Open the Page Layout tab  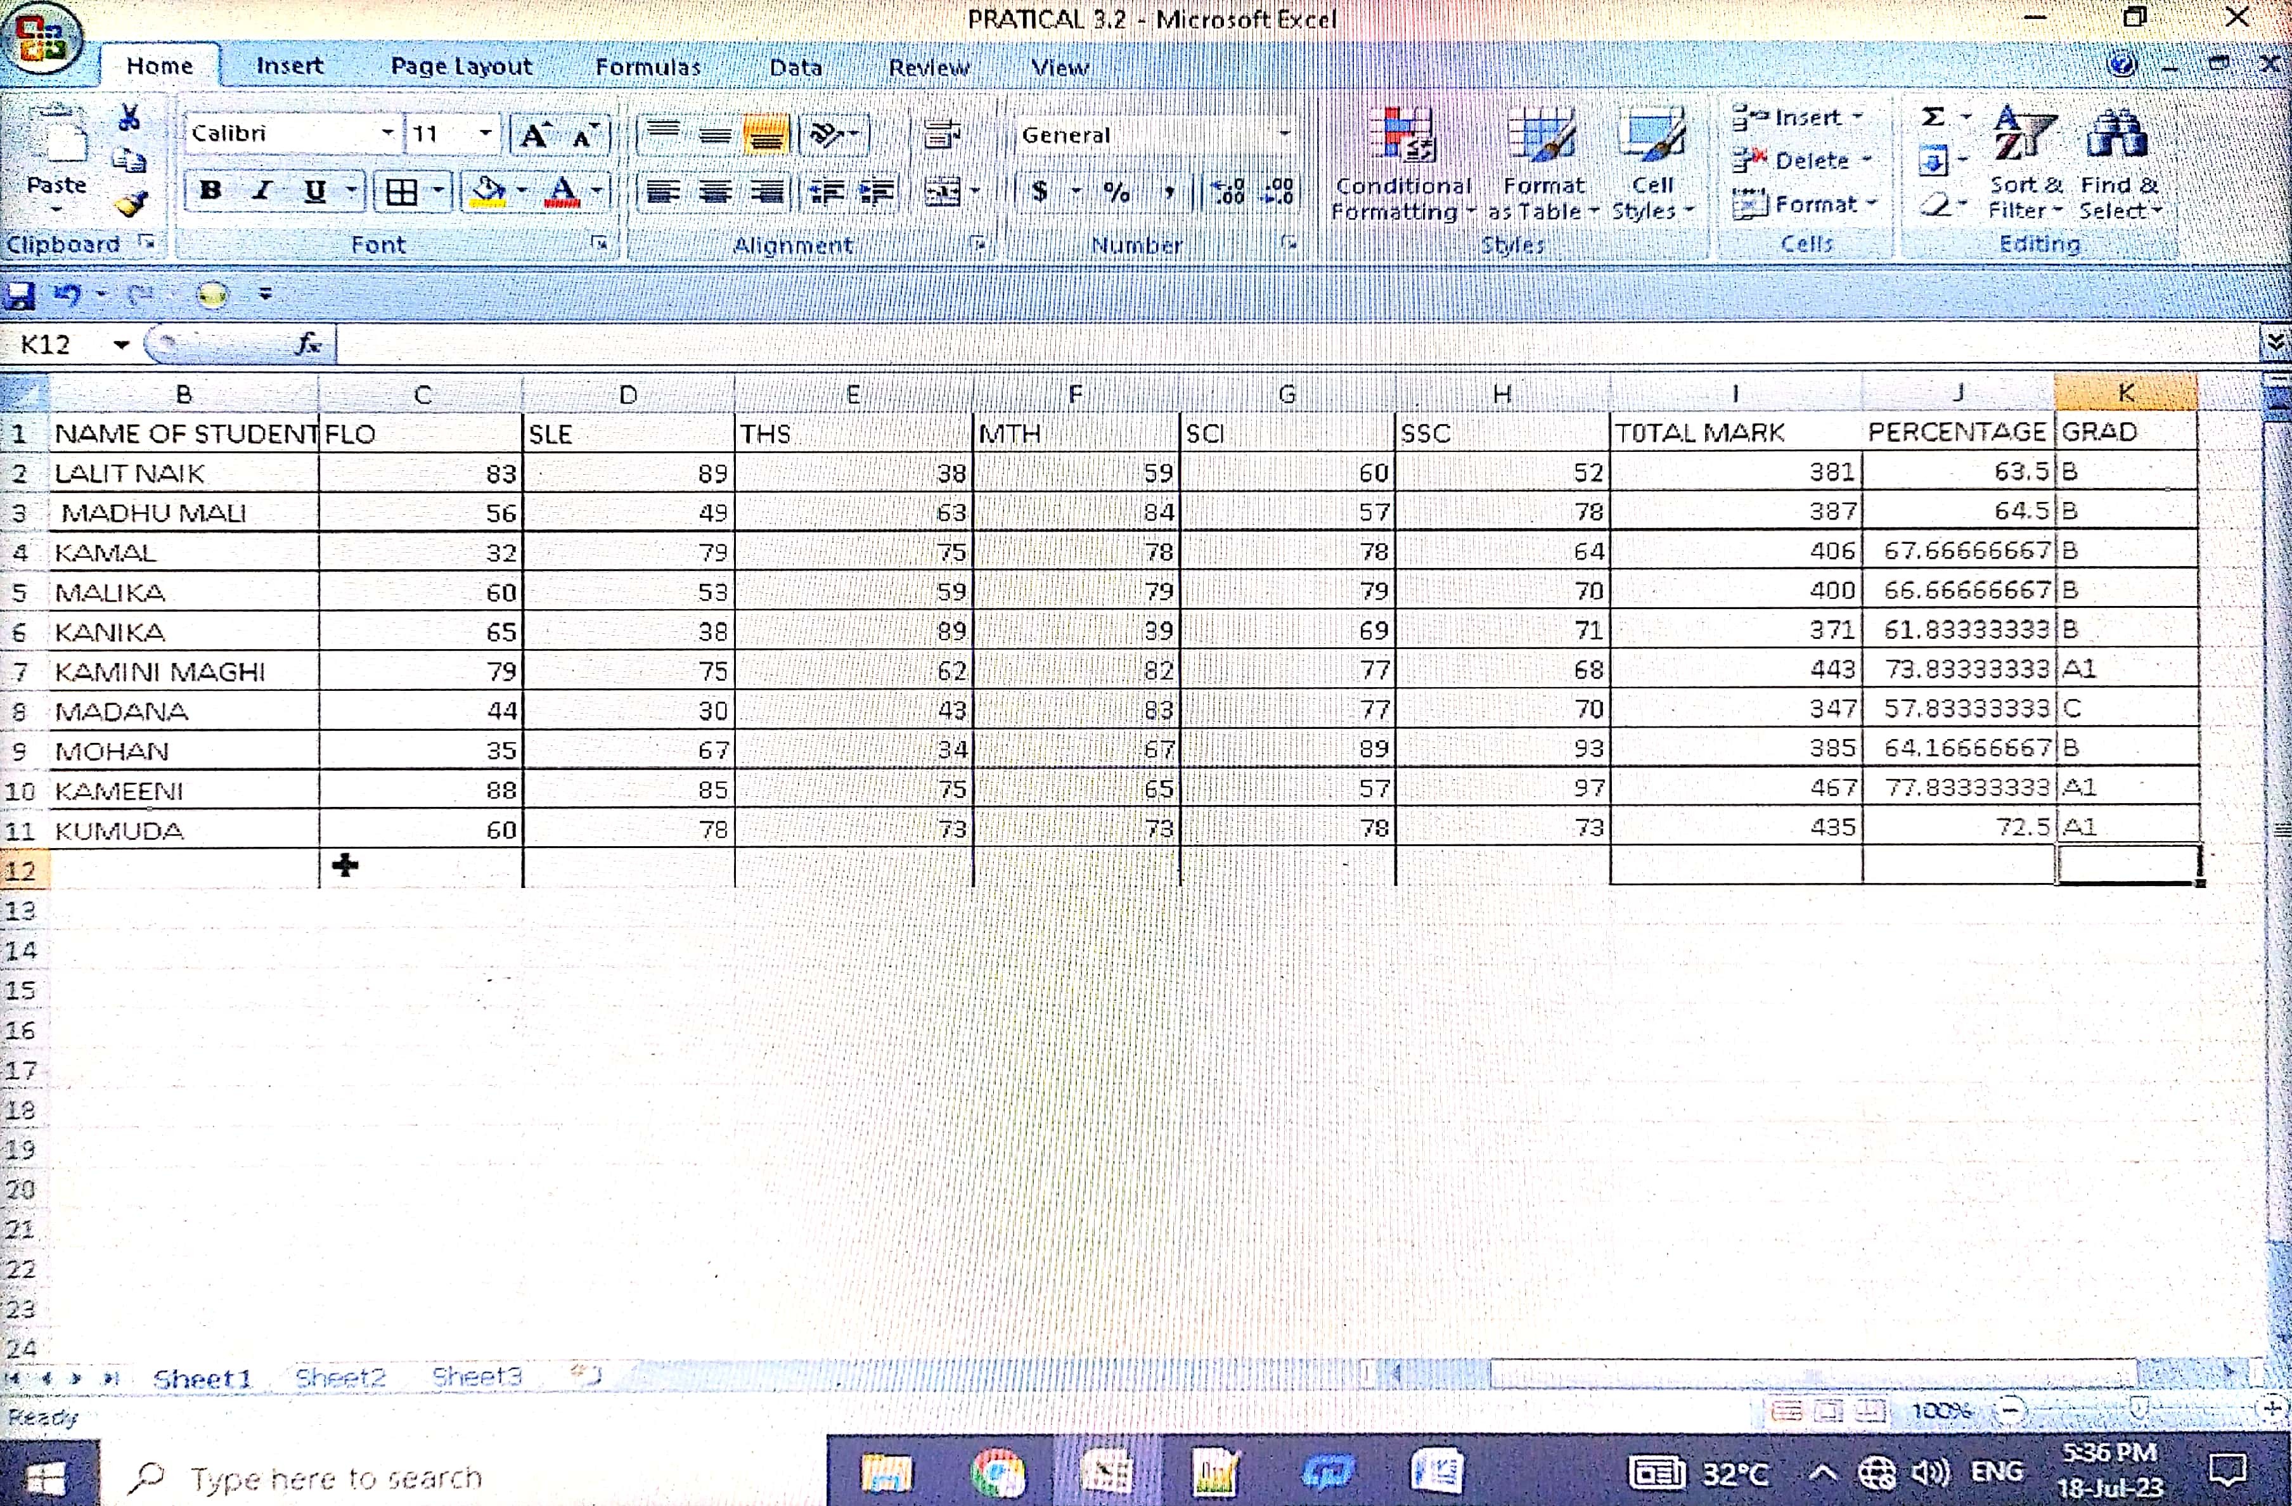(x=460, y=67)
